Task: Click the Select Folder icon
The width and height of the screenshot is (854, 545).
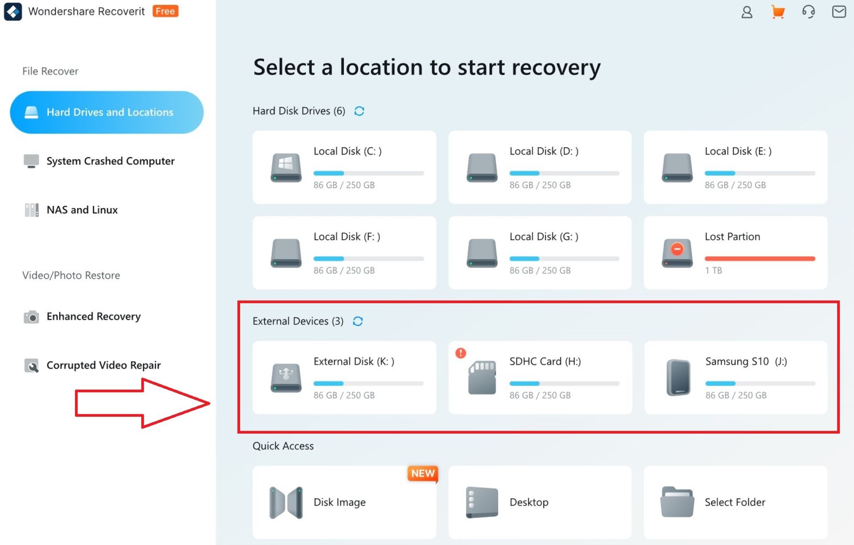Action: point(677,502)
